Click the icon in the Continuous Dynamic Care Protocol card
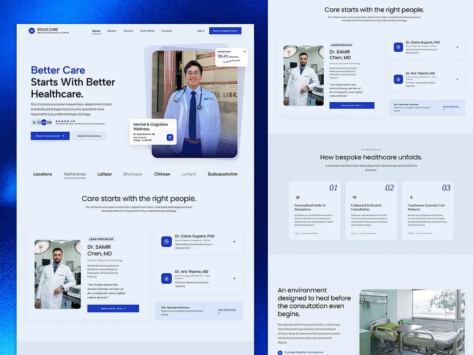473x355 pixels. pyautogui.click(x=411, y=197)
